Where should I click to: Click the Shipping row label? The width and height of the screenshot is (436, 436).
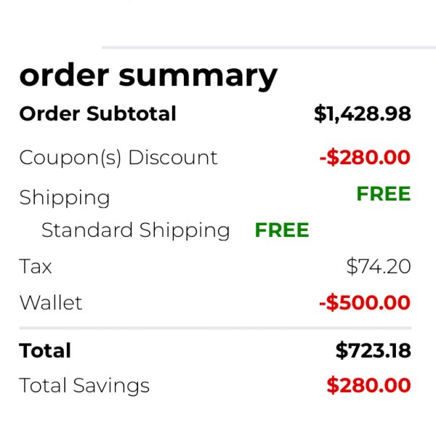[65, 198]
